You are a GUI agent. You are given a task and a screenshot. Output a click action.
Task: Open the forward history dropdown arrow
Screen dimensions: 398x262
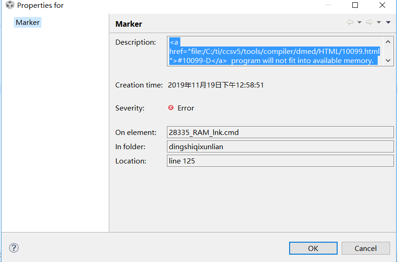coord(379,22)
